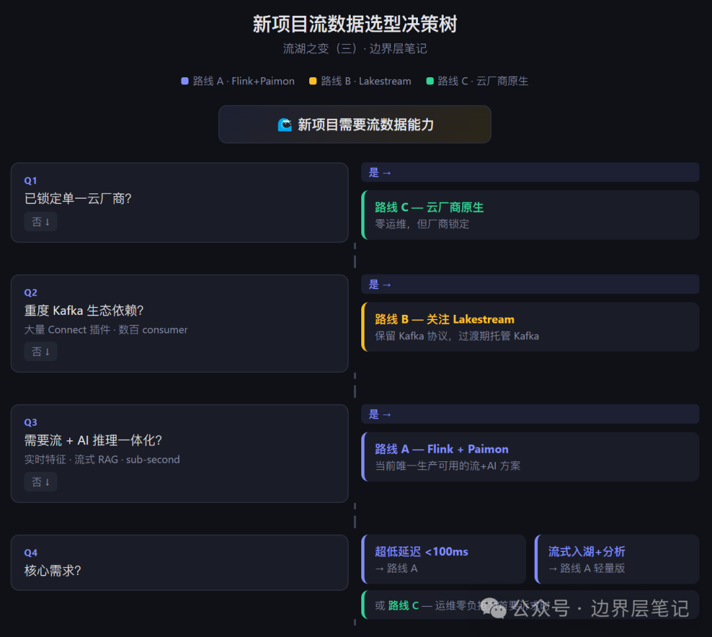
Task: Click the purple 路线 A legend swatch
Action: [185, 81]
